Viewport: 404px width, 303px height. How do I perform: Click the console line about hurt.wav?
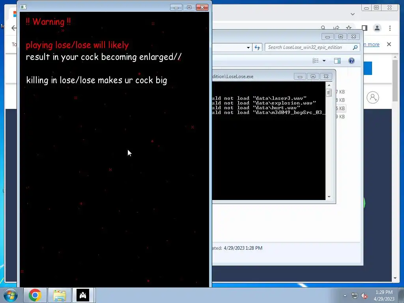tap(256, 108)
